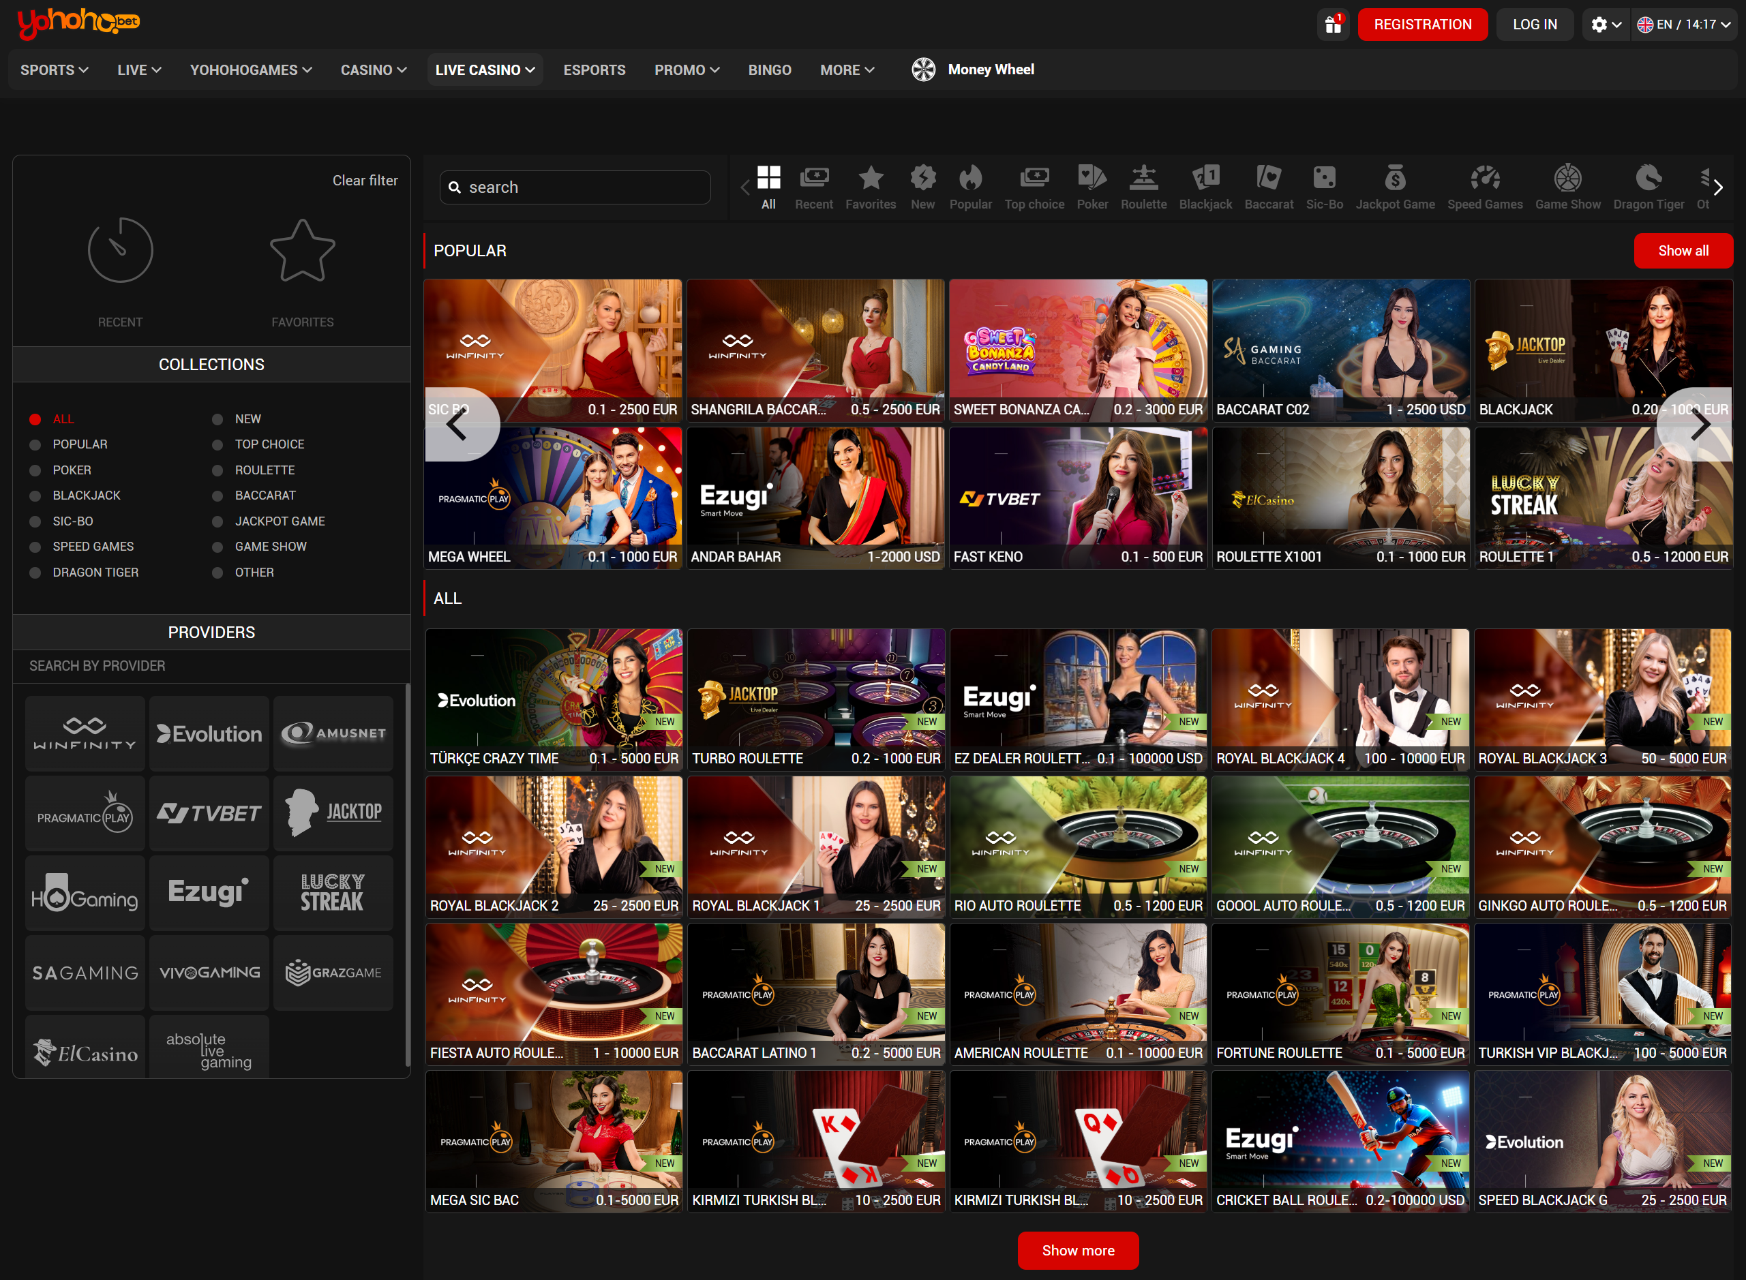Choose the GAME SHOW collection radio
Image resolution: width=1746 pixels, height=1280 pixels.
pyautogui.click(x=217, y=547)
